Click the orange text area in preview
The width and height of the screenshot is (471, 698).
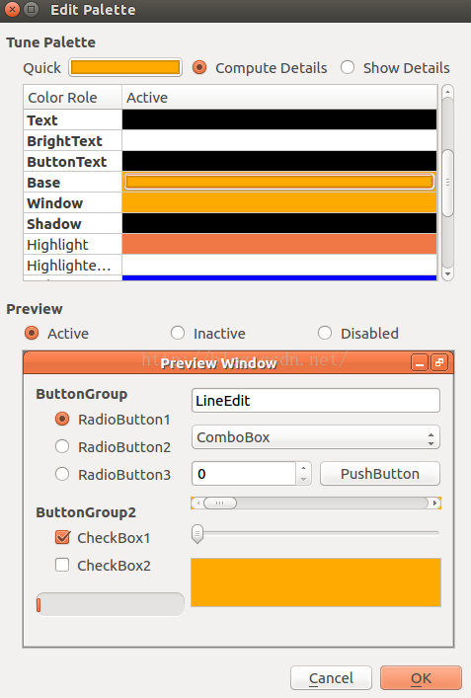pyautogui.click(x=316, y=582)
